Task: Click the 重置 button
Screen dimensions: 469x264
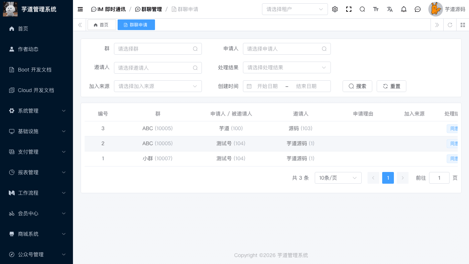Action: [391, 86]
